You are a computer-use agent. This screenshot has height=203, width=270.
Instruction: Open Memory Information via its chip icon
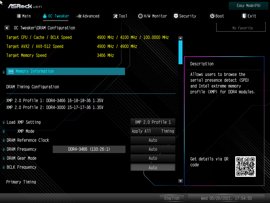point(11,71)
